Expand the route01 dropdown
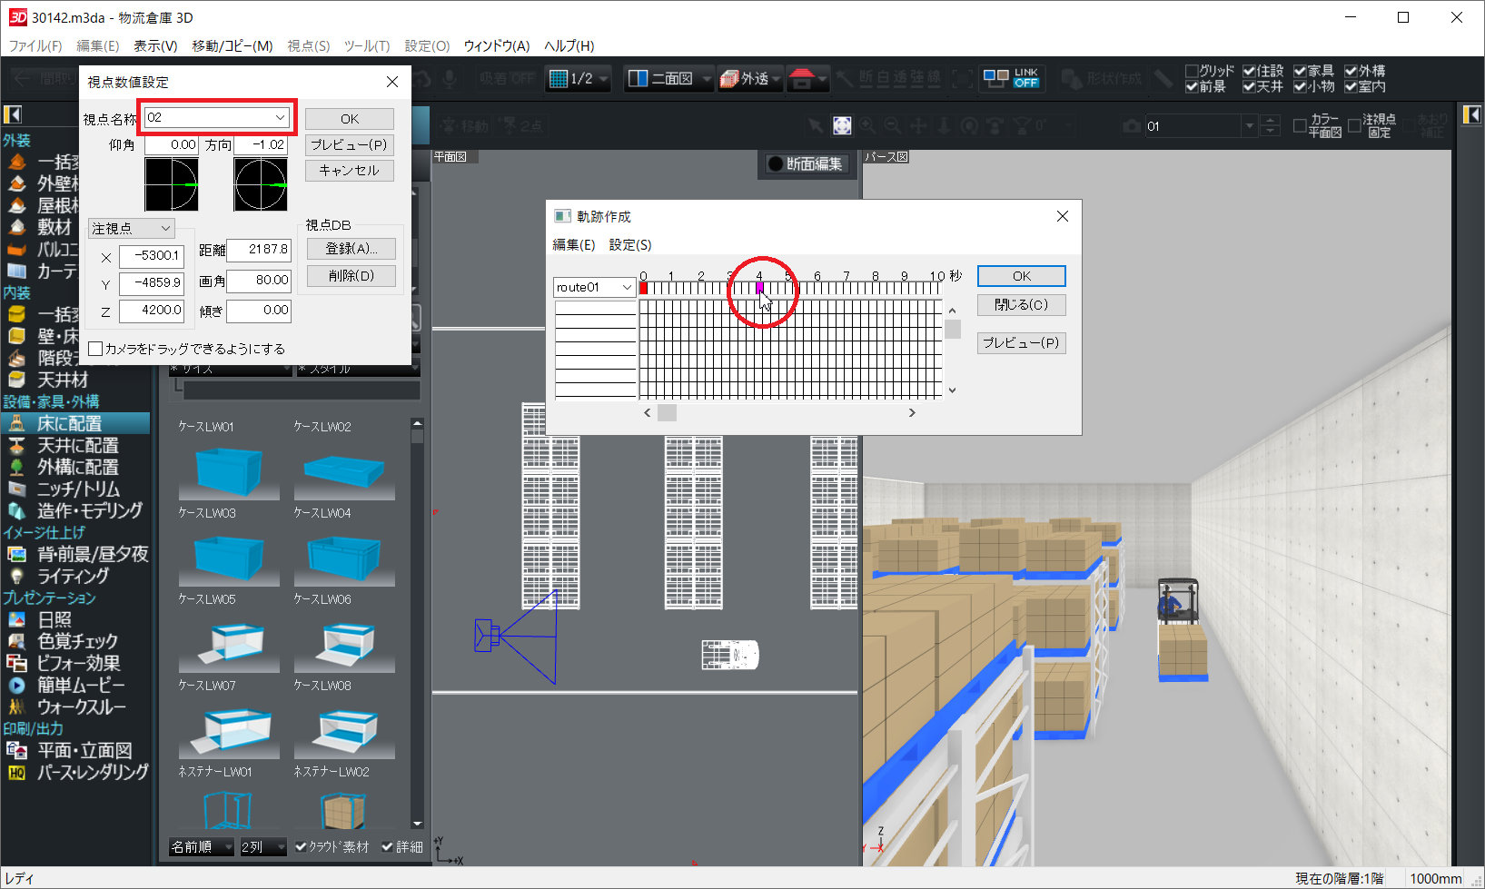1485x889 pixels. click(626, 287)
